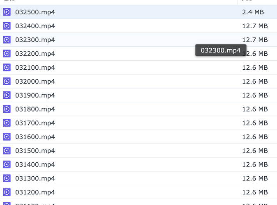Click the 2.4 MB size of 032500.mp4
The width and height of the screenshot is (277, 205).
253,12
